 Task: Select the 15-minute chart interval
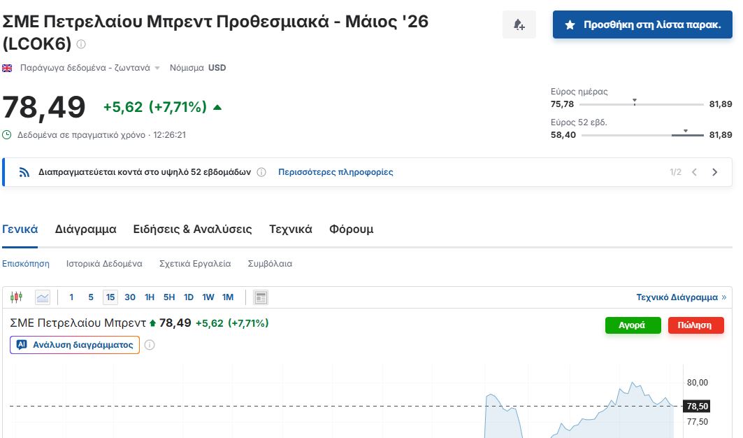click(x=110, y=297)
